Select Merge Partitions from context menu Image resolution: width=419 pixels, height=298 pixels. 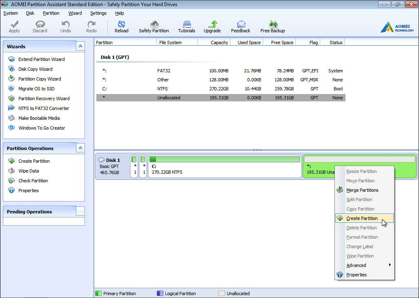click(x=362, y=190)
